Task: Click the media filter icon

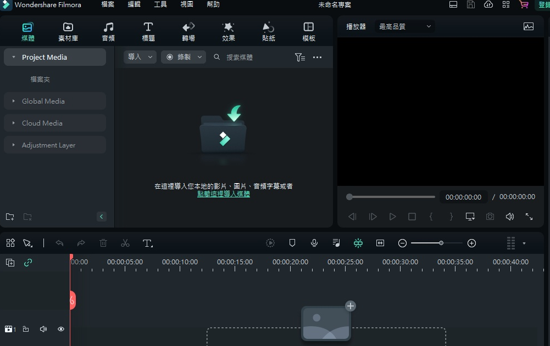Action: click(x=299, y=57)
